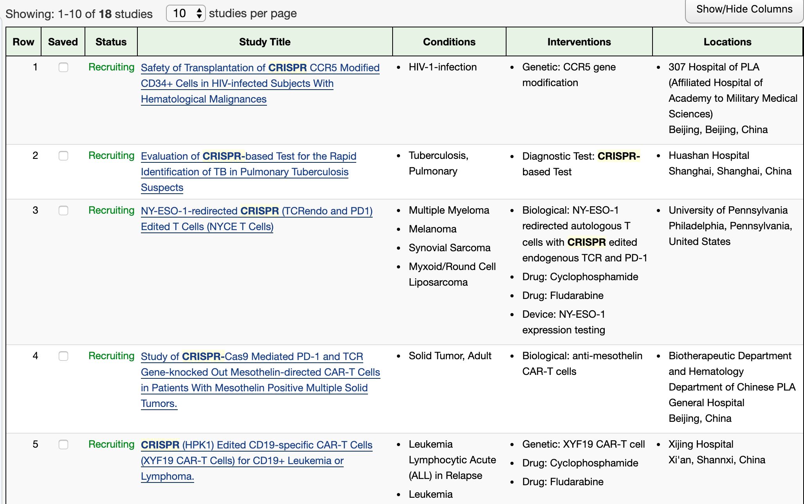Click 'Biological: anti-mesothelin CAR-T cells' intervention
The height and width of the screenshot is (504, 804).
coord(582,364)
